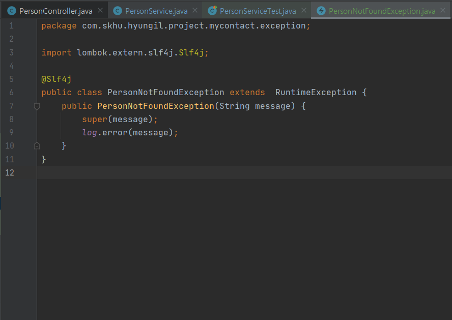452x320 pixels.
Task: Open the PersonService.java tab
Action: 156,11
